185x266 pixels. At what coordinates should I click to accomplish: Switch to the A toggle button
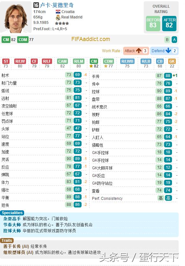(174, 40)
